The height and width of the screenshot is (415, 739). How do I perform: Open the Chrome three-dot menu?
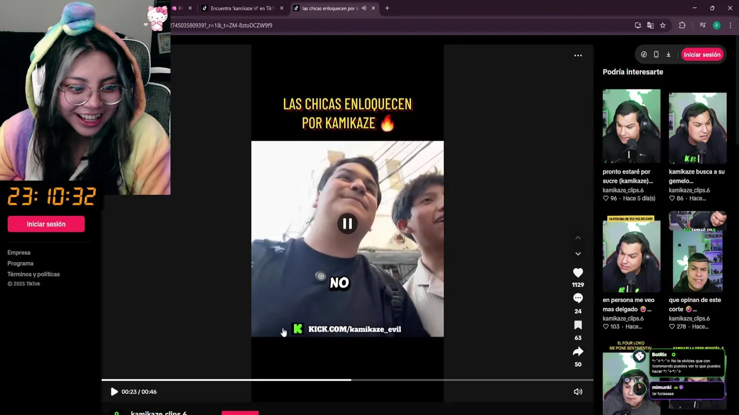[730, 25]
